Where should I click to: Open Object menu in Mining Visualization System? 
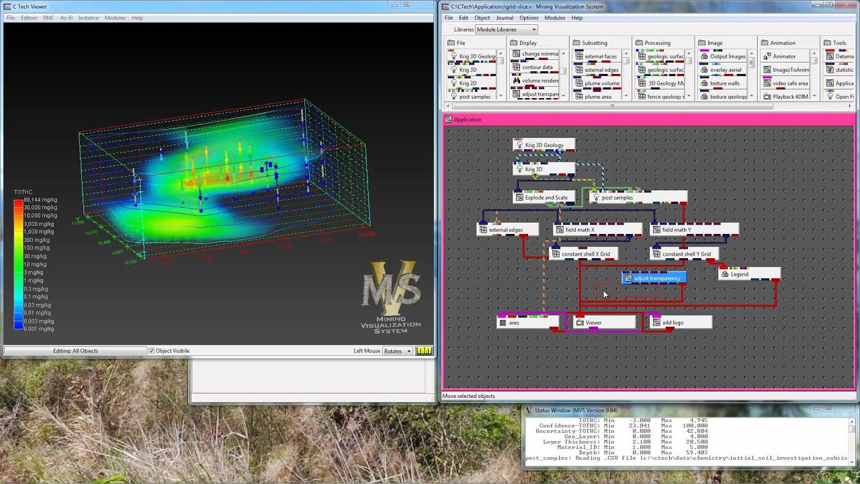[x=482, y=18]
